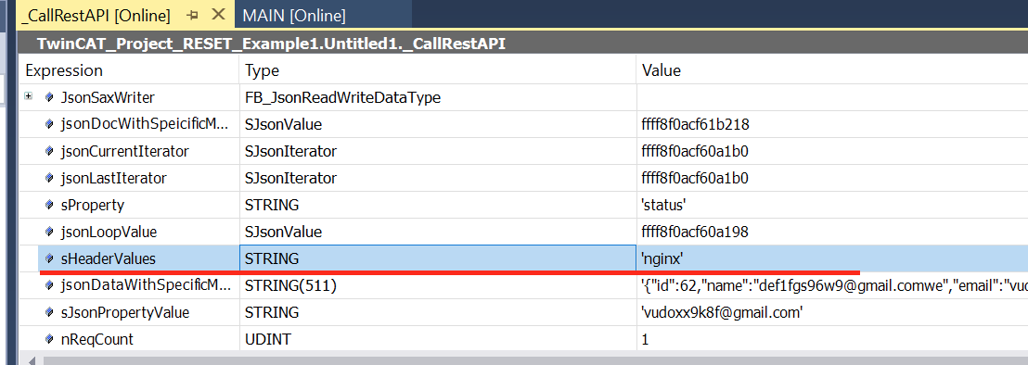Click the horizontal scrollbar at the bottom
The width and height of the screenshot is (1028, 365).
524,359
